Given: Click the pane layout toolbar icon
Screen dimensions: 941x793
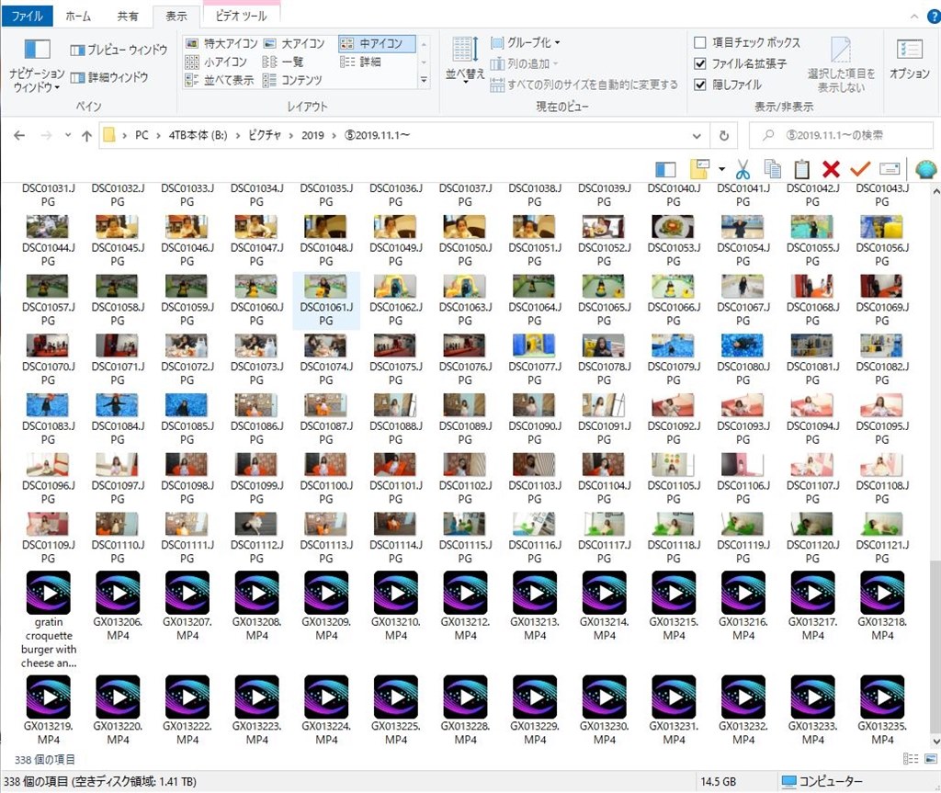Looking at the screenshot, I should pos(665,170).
